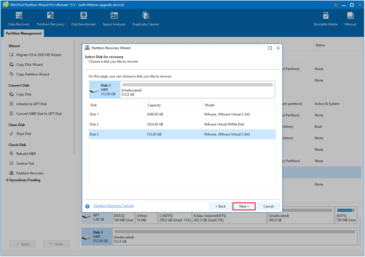The height and width of the screenshot is (257, 365).
Task: Open the hamburger menu in the title bar
Action: (336, 5)
